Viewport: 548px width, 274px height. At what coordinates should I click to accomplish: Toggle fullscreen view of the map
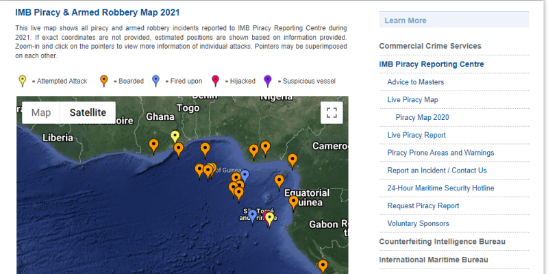coord(332,113)
